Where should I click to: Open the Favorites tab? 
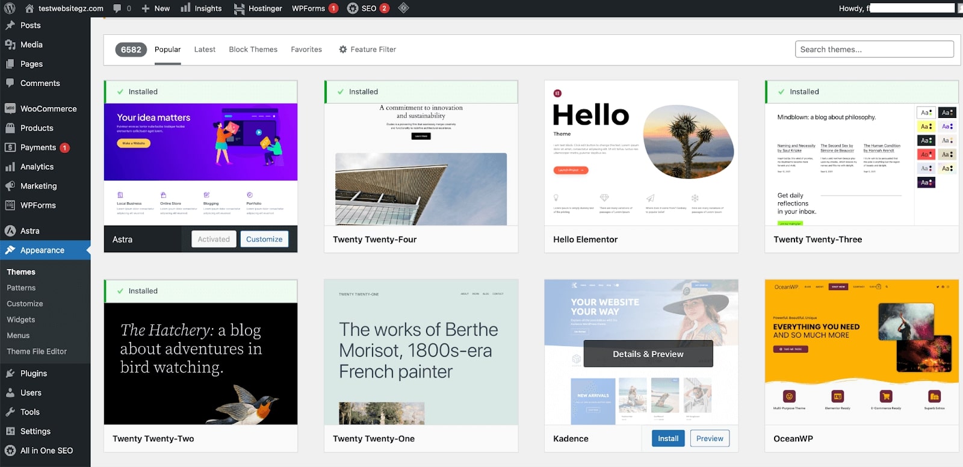click(306, 49)
